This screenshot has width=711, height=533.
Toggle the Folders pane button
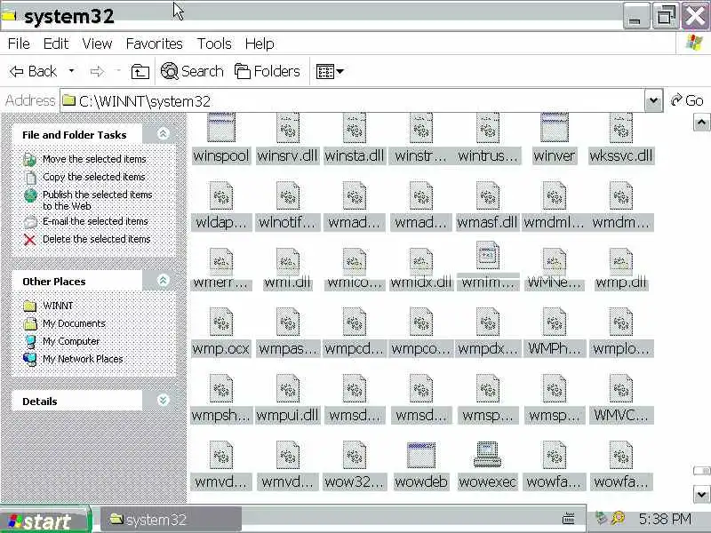tap(268, 72)
